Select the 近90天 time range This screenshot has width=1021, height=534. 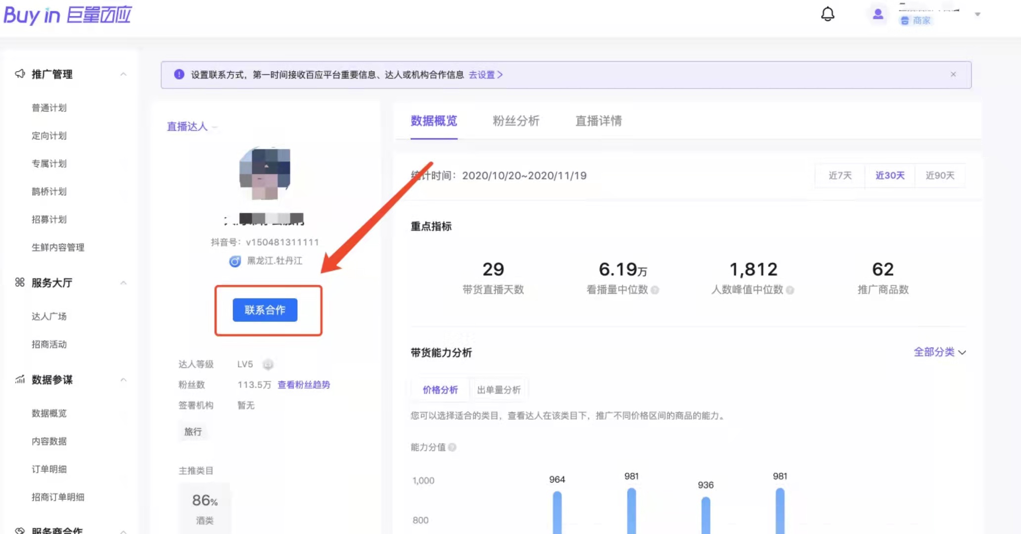pos(940,176)
